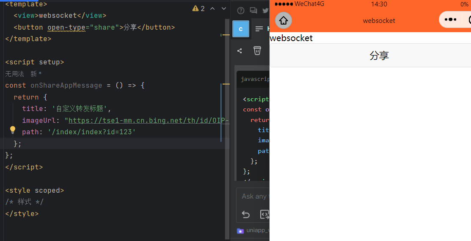Focus the Ask anything chat input

point(253,197)
